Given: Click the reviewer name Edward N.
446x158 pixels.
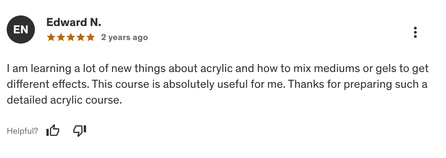Looking at the screenshot, I should [74, 23].
